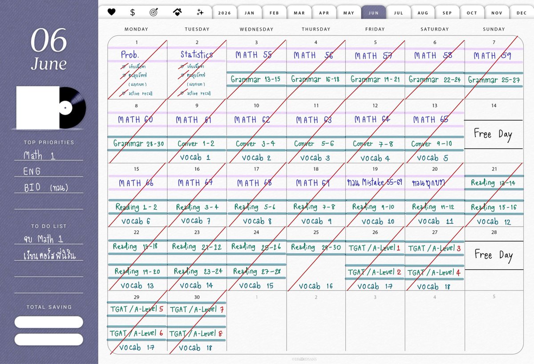
Task: Toggle the first heart bullet under Prob.
Action: click(x=124, y=66)
